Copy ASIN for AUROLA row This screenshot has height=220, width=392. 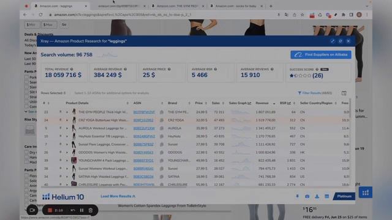(x=162, y=128)
